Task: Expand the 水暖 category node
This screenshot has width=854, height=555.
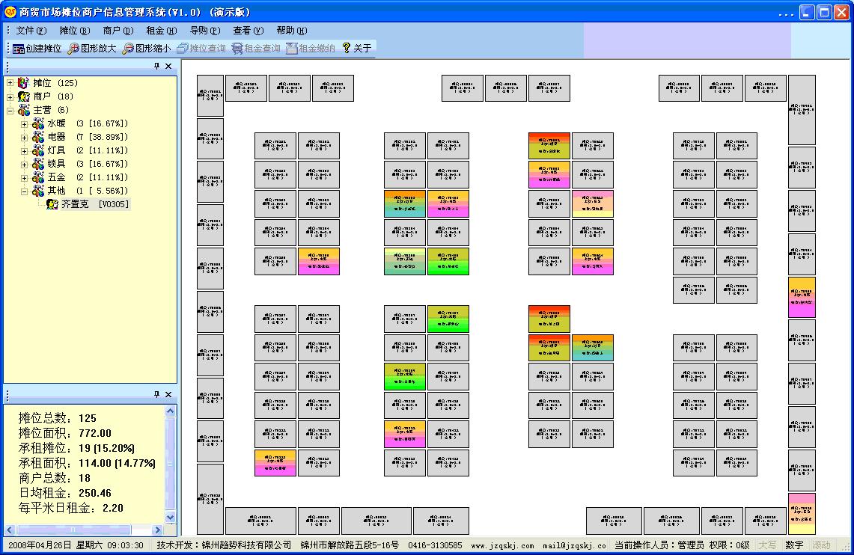Action: (x=25, y=123)
